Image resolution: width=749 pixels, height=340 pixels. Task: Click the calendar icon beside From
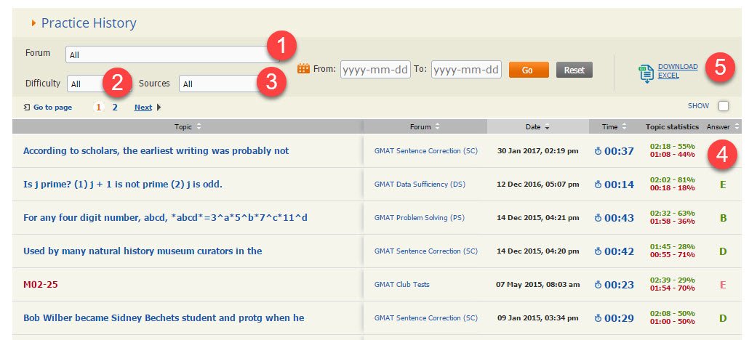coord(304,69)
